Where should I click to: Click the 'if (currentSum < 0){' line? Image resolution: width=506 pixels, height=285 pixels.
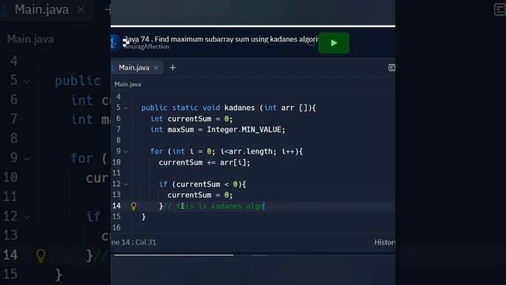pos(202,184)
